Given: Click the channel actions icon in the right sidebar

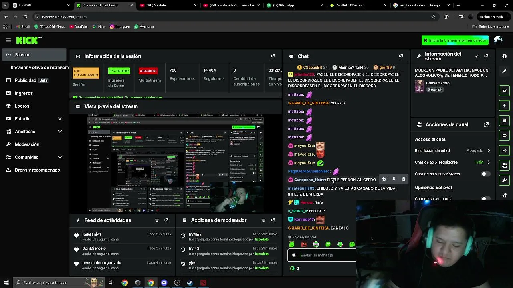Looking at the screenshot, I should click(505, 166).
